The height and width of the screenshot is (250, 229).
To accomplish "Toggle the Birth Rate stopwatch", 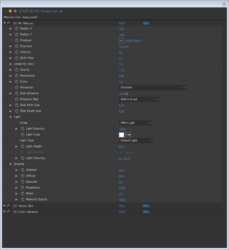I will 17,58.
